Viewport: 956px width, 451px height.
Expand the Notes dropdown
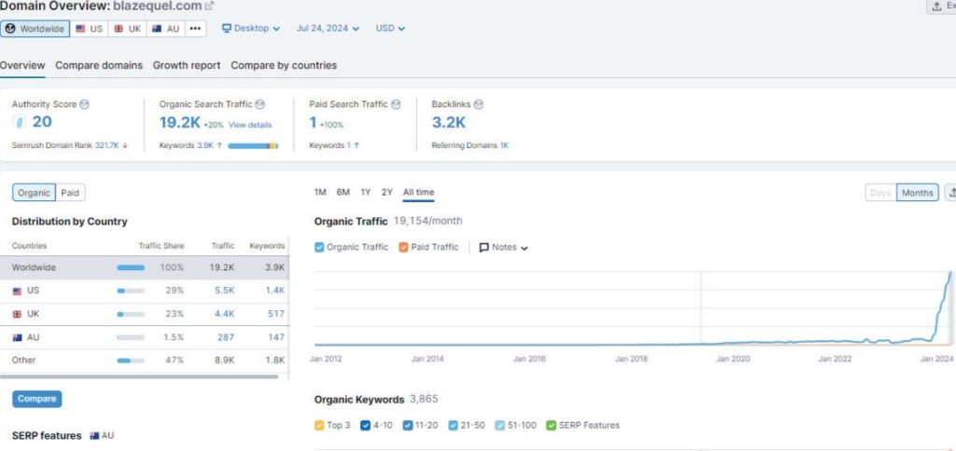[x=503, y=247]
